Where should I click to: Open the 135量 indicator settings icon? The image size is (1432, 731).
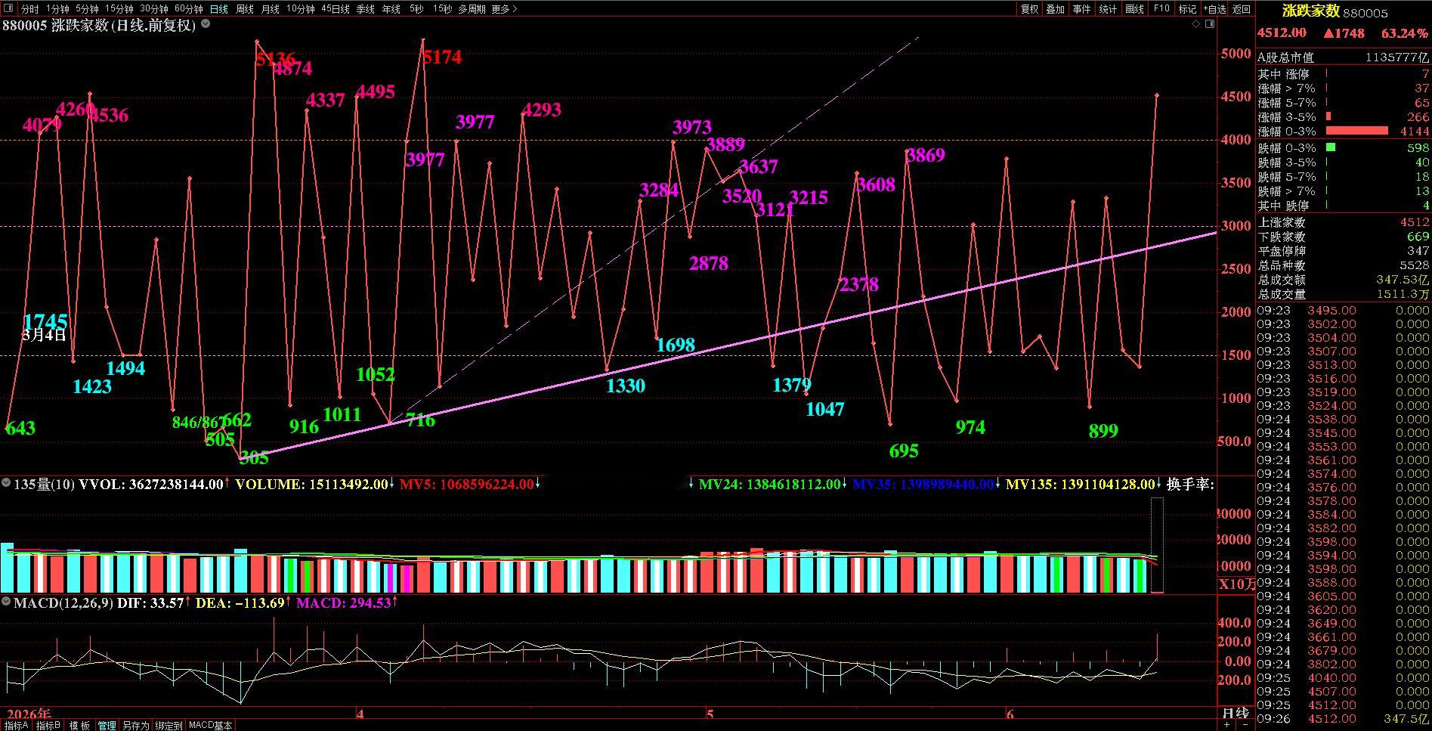(6, 483)
